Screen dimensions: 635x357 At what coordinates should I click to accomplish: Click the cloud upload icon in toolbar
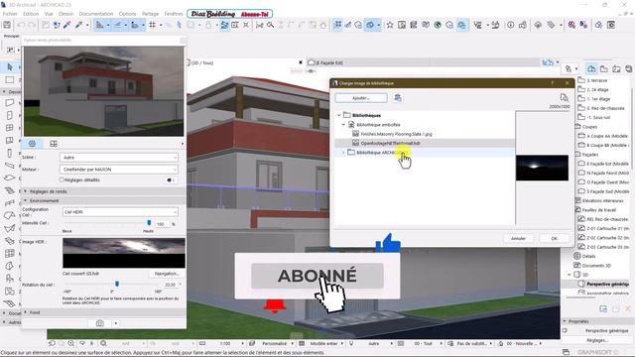click(538, 25)
